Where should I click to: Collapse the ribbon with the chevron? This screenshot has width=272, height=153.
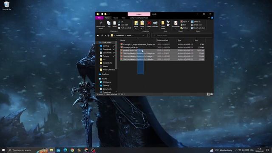[x=209, y=18]
